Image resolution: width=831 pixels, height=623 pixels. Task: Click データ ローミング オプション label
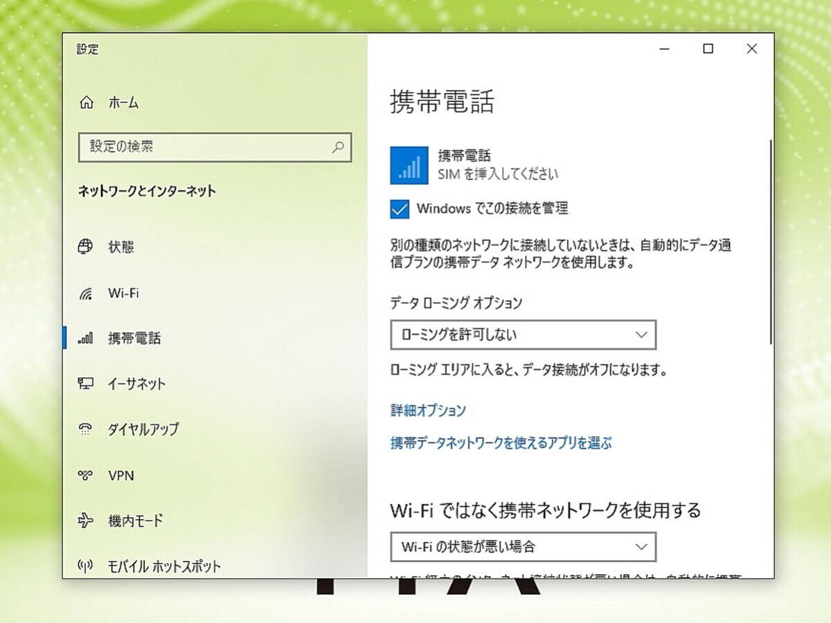(456, 303)
